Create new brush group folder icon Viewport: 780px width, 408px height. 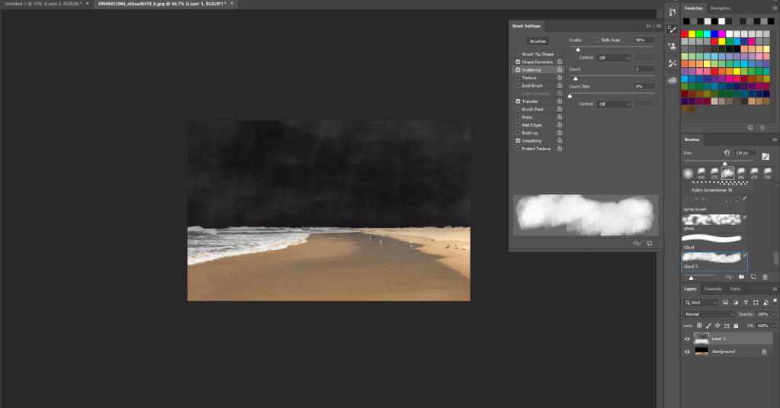coord(740,277)
